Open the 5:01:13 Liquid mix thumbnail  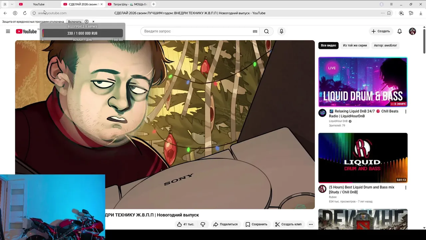point(363,158)
